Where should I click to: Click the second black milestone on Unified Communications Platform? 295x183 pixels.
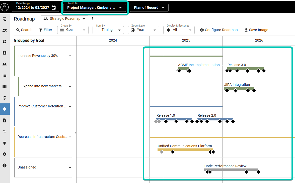click(210, 152)
